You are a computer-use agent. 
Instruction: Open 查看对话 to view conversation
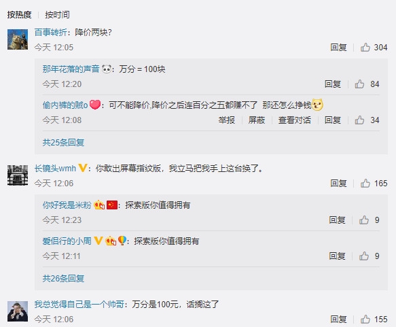295,120
